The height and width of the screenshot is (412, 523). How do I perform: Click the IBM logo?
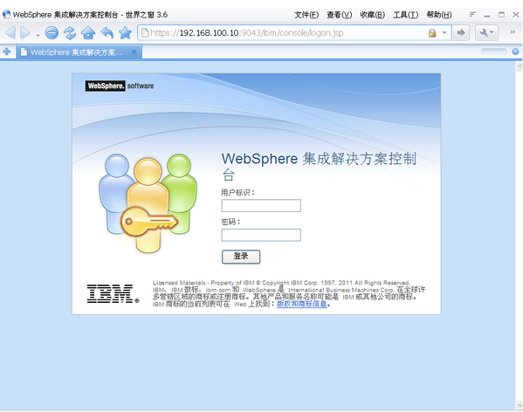coord(114,293)
